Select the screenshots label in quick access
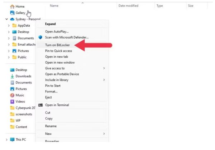The width and height of the screenshot is (215, 150). click(24, 114)
